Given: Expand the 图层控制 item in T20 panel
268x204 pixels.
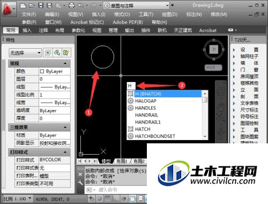Looking at the screenshot, I should pos(234,123).
